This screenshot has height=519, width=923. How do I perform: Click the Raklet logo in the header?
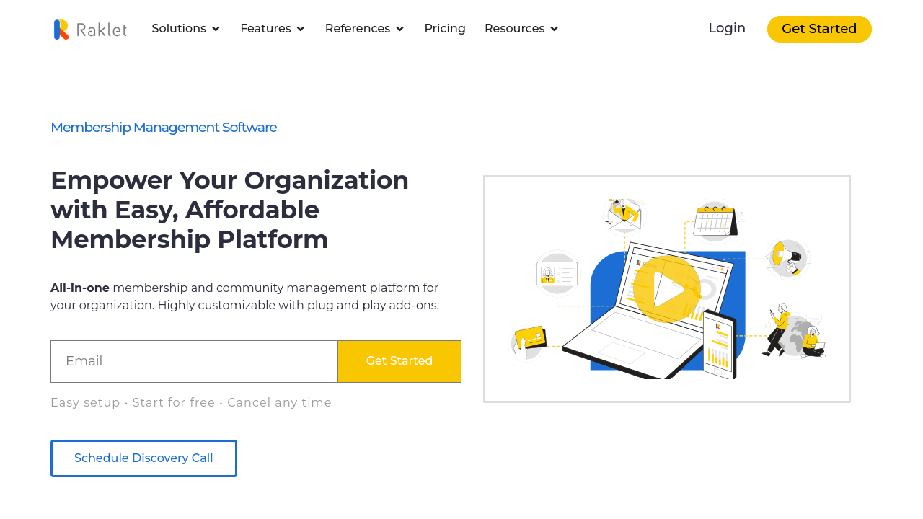(x=90, y=29)
